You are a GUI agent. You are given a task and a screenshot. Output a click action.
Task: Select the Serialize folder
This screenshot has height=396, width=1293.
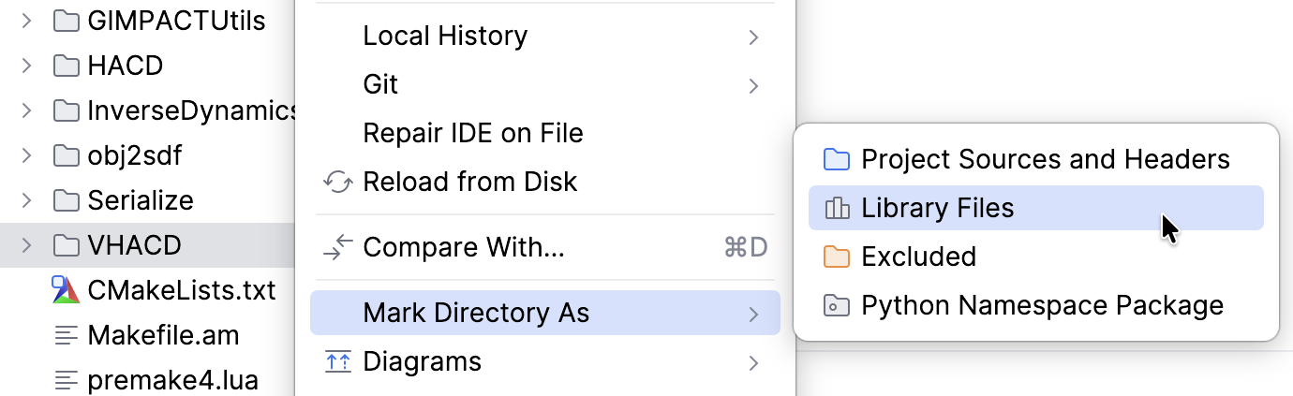(140, 200)
